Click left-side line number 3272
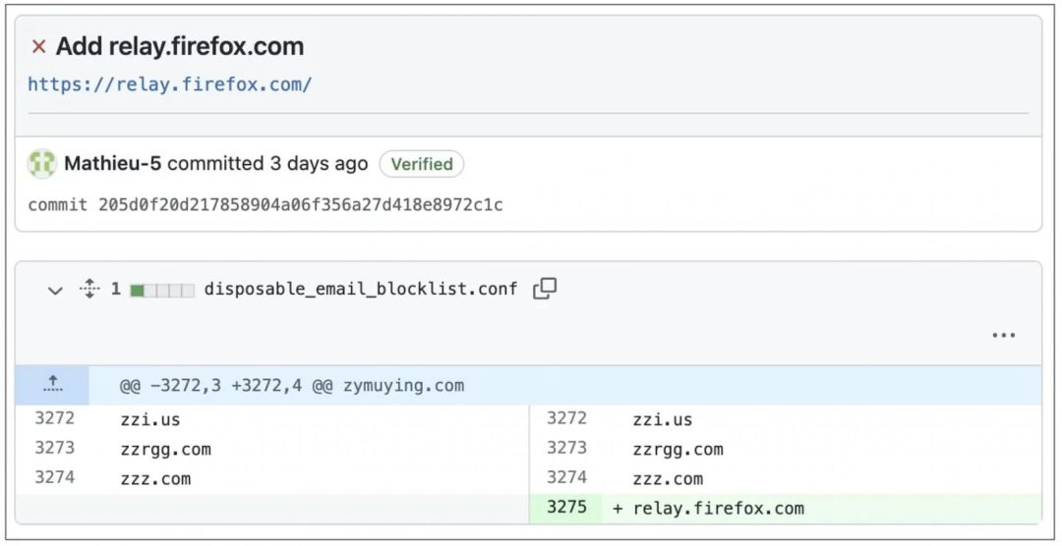 (x=54, y=418)
